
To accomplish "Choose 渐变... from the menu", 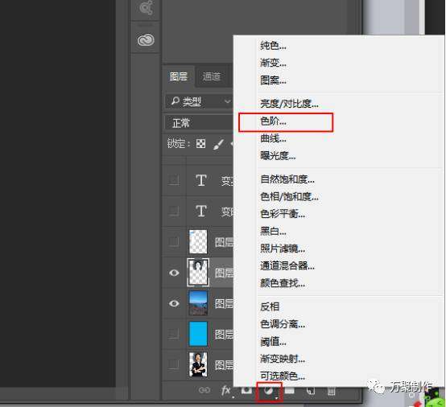I will click(x=273, y=63).
